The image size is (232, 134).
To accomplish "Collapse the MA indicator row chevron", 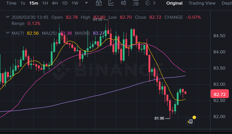I will click(x=8, y=33).
